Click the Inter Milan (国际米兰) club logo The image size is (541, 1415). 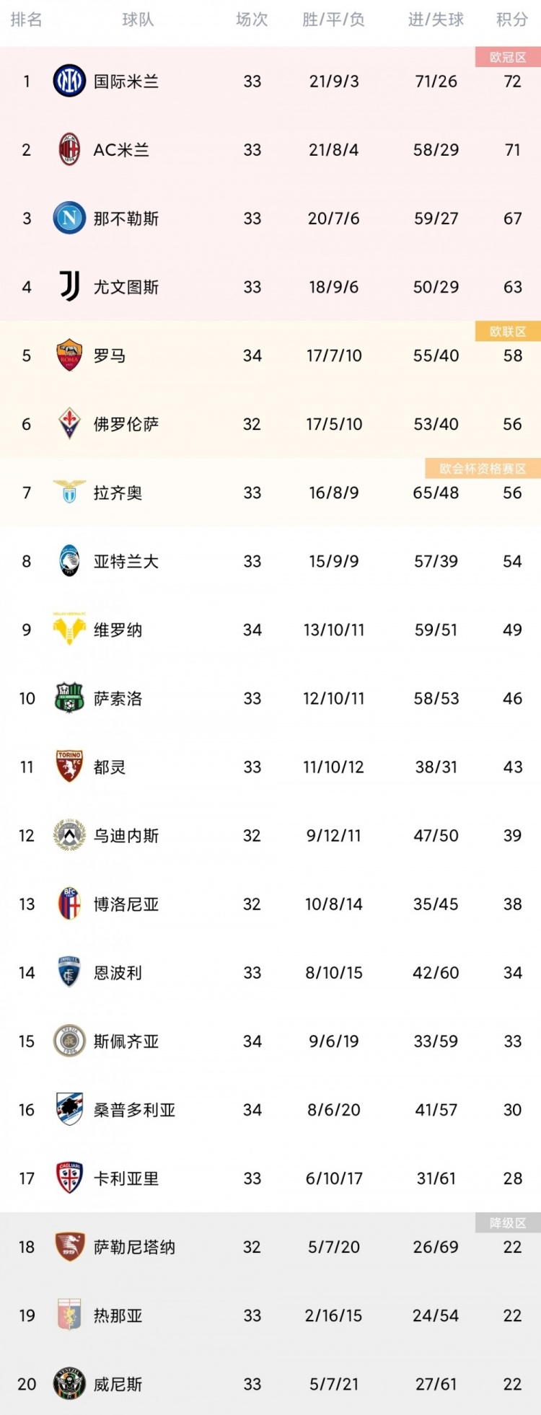pos(69,81)
